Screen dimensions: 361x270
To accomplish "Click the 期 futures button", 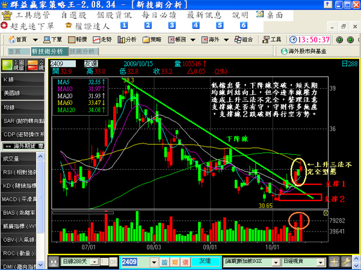I will tap(175, 262).
